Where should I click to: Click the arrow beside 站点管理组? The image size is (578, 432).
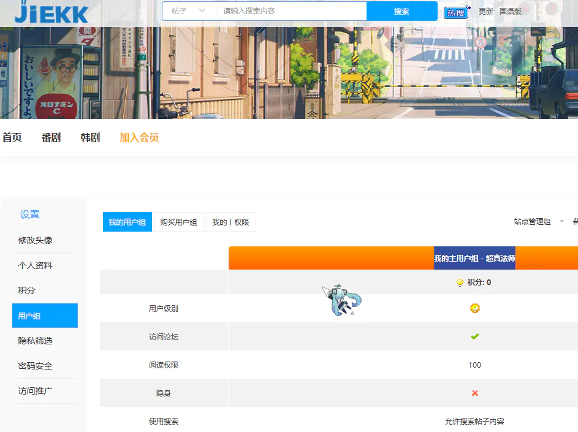point(562,222)
